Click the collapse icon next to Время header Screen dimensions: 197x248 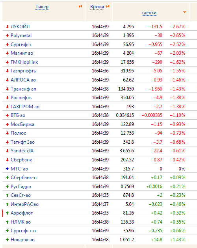[108, 6]
